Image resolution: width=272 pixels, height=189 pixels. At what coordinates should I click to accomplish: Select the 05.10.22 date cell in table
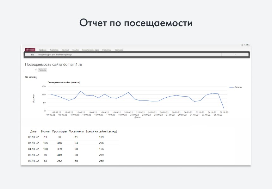pyautogui.click(x=33, y=143)
